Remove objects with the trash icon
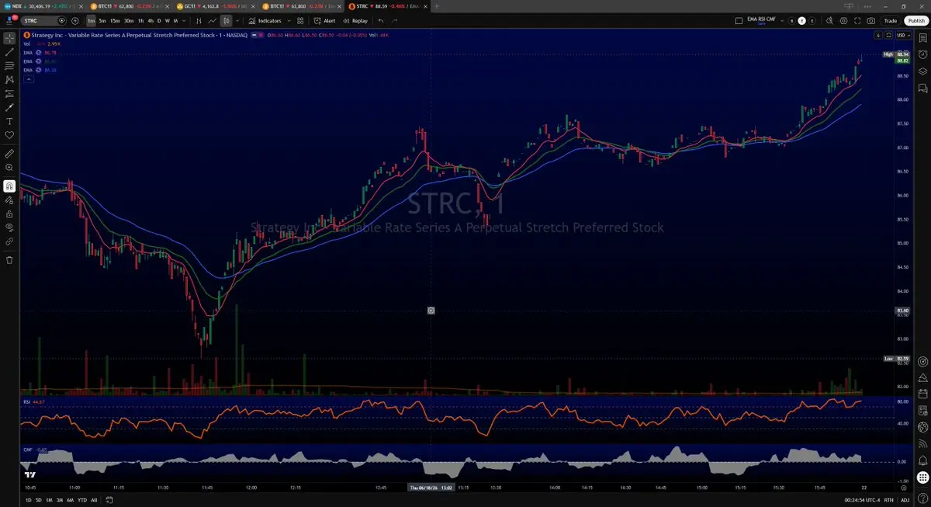This screenshot has width=931, height=507. click(x=9, y=260)
